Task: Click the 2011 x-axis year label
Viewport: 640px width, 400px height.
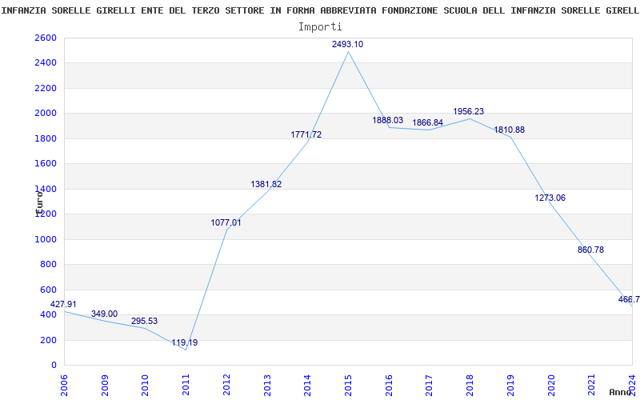Action: click(186, 386)
